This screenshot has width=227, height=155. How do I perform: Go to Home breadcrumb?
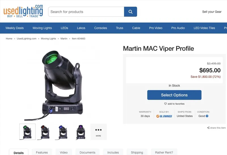point(9,39)
